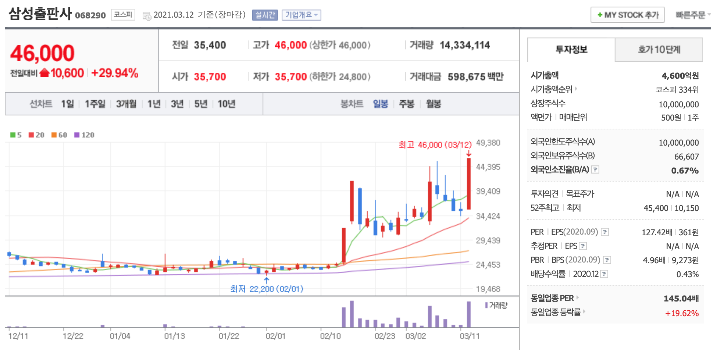Click the 동일업종 등락률 value +19.62%

[x=682, y=313]
